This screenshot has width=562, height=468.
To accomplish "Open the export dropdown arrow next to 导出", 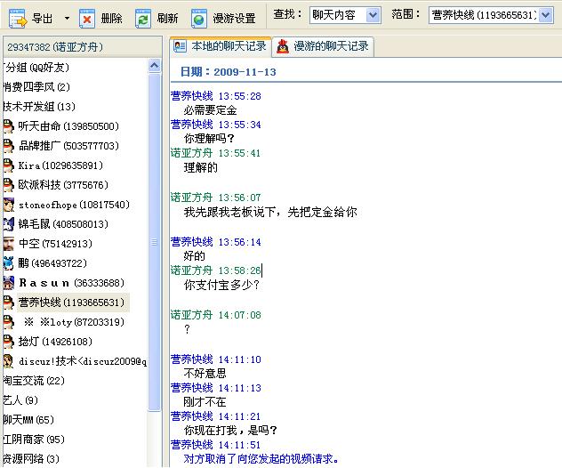I will coord(67,18).
